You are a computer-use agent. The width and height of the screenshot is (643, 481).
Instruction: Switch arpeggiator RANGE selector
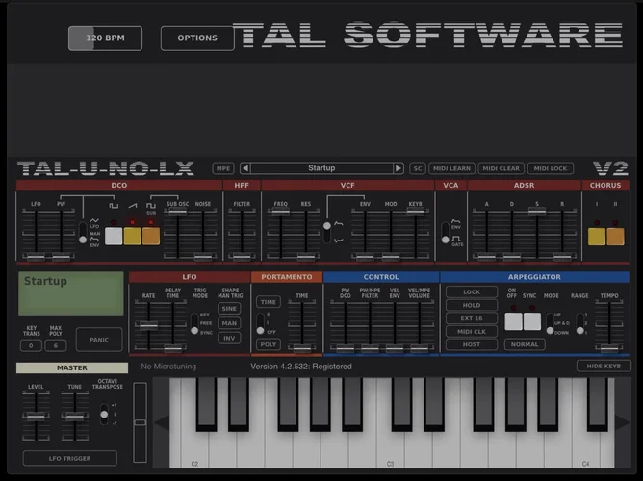579,323
